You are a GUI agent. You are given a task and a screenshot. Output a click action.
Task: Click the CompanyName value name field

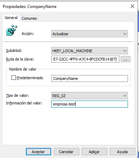coord(90,78)
